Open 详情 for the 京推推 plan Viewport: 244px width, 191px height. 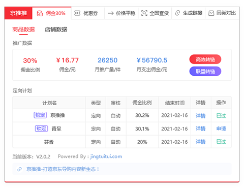201,116
